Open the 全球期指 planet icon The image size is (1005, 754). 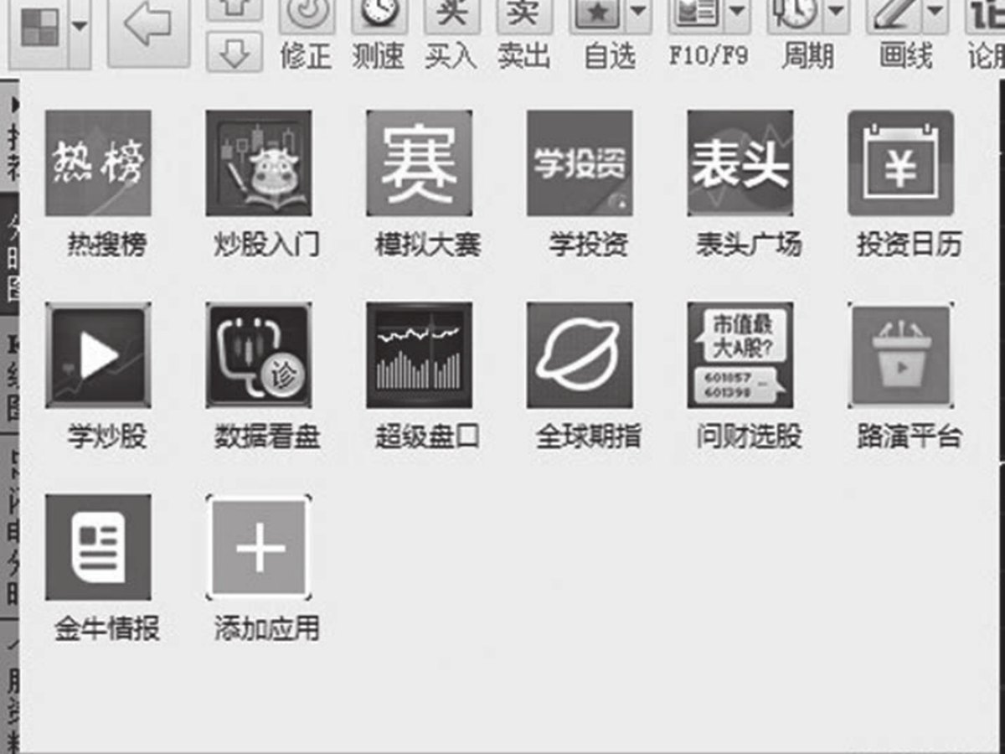(x=580, y=355)
